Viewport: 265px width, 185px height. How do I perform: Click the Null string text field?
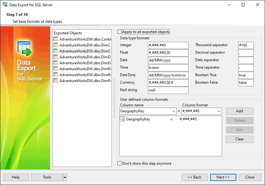[168, 90]
